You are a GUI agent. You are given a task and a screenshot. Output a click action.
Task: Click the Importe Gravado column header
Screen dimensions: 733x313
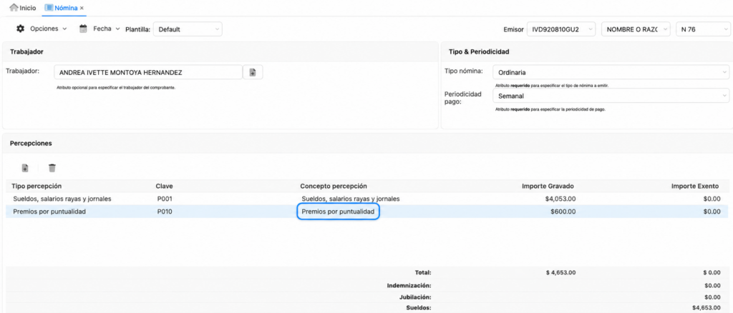[x=548, y=186]
